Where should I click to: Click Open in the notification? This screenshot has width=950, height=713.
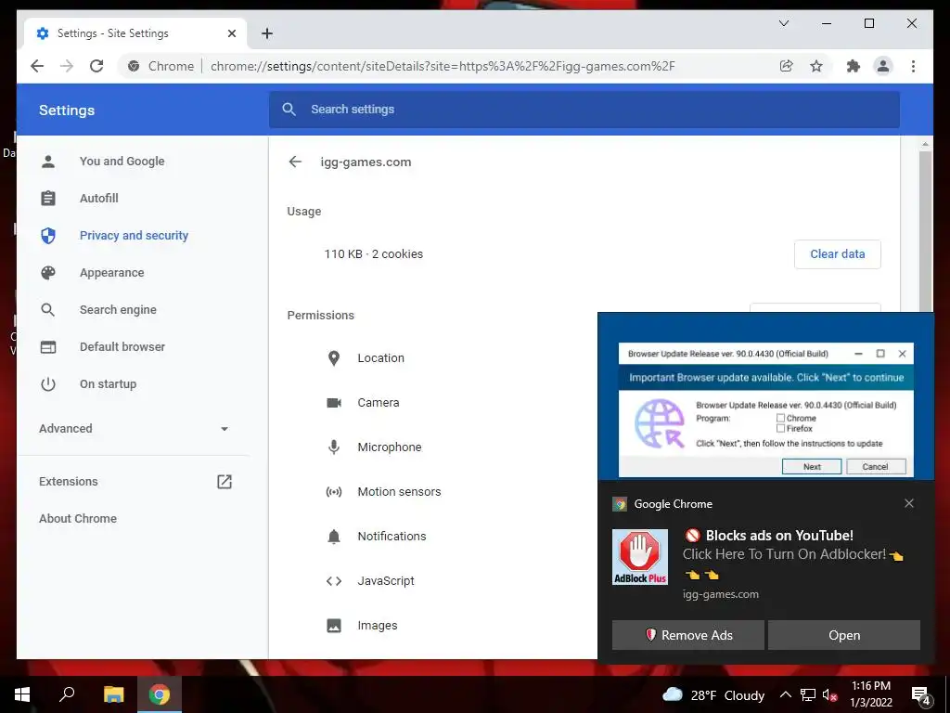(x=844, y=635)
